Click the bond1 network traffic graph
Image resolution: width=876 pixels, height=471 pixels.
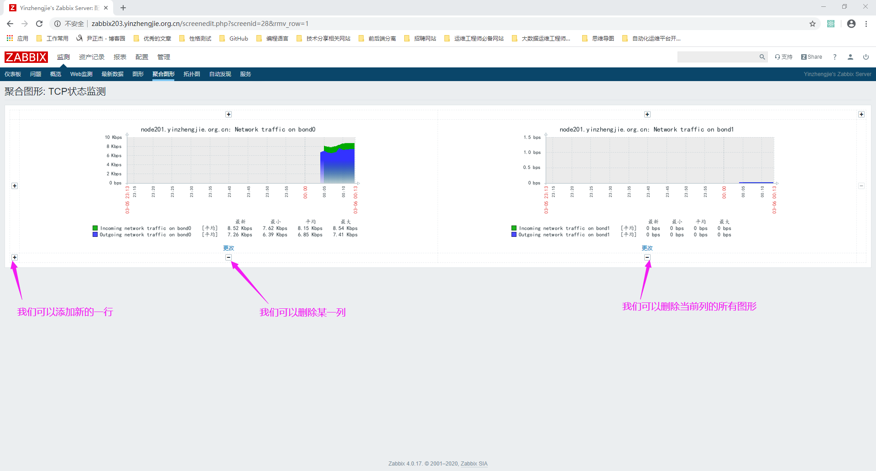[x=647, y=182]
